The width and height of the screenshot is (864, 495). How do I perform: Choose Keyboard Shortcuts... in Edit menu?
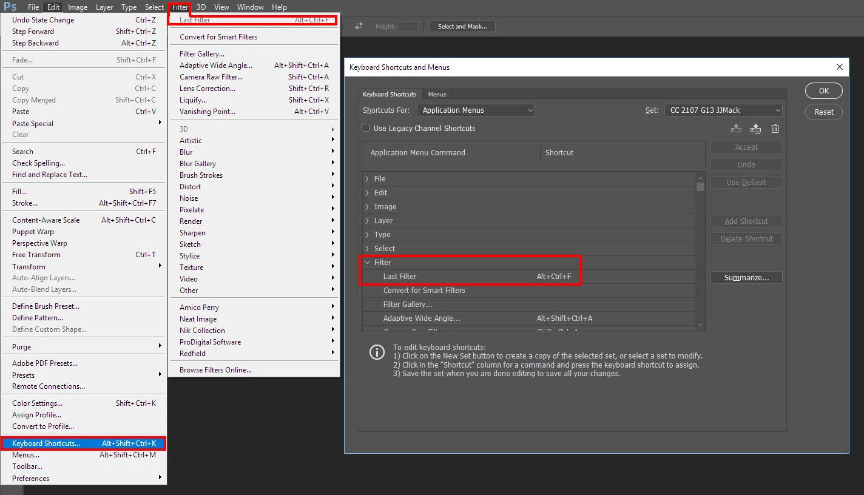(x=83, y=443)
